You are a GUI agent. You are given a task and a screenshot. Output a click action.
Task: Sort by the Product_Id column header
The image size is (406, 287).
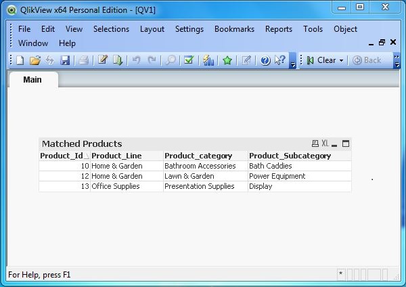[x=64, y=156]
